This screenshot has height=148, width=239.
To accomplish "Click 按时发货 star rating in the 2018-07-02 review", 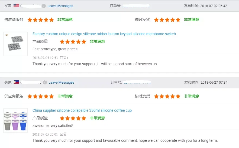I will (x=167, y=20).
